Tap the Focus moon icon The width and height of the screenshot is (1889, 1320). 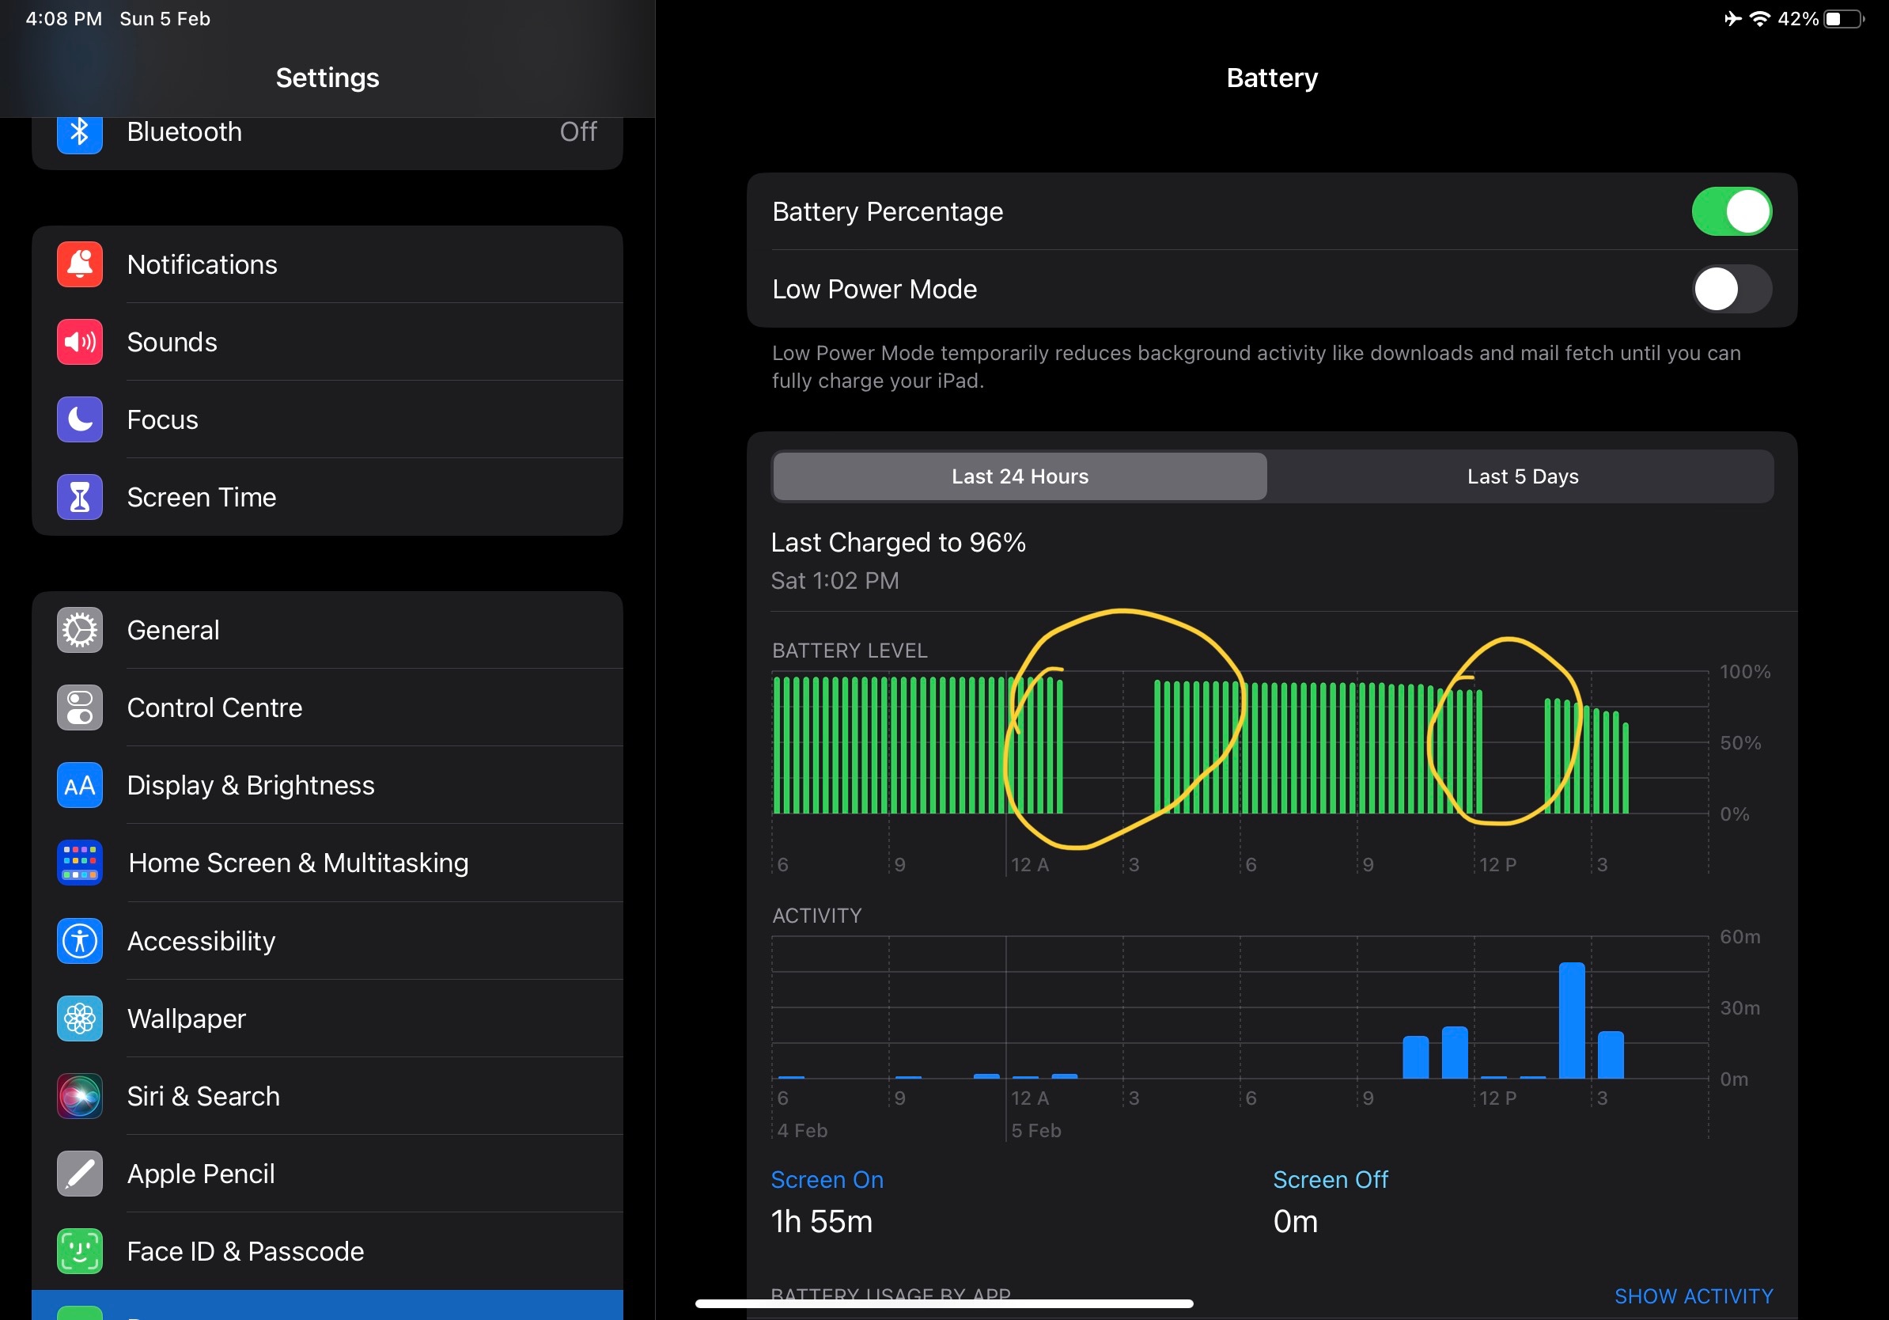80,419
